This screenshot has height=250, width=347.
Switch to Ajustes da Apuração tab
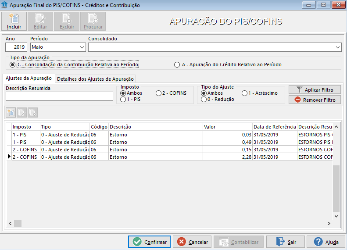click(x=29, y=79)
